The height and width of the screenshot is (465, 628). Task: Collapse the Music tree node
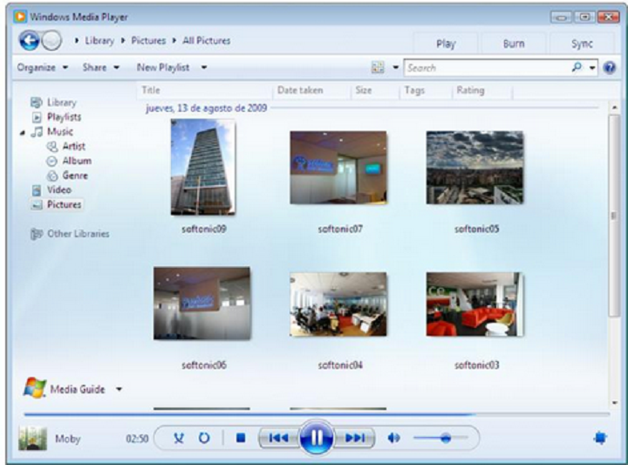23,133
